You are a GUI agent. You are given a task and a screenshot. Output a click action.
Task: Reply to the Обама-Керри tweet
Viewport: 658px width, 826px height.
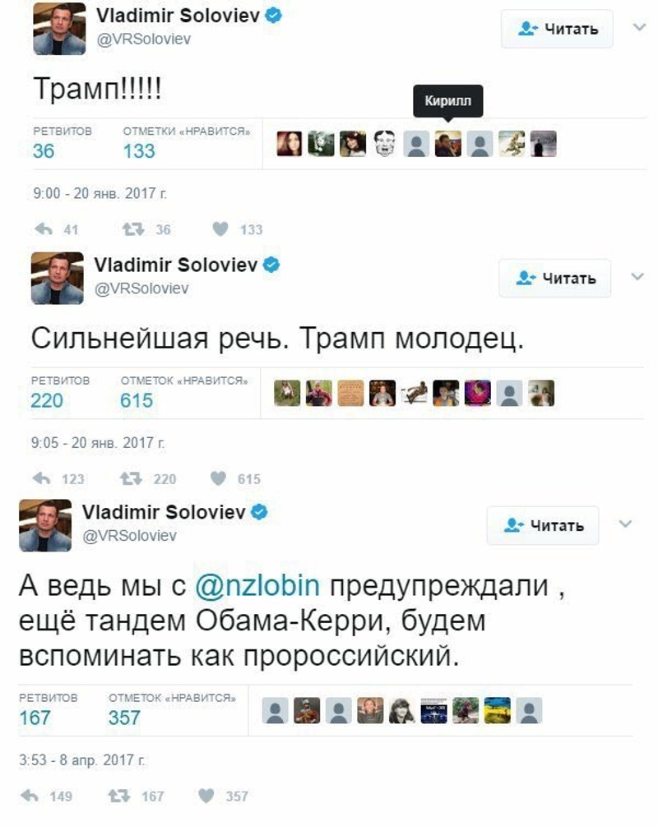[30, 796]
